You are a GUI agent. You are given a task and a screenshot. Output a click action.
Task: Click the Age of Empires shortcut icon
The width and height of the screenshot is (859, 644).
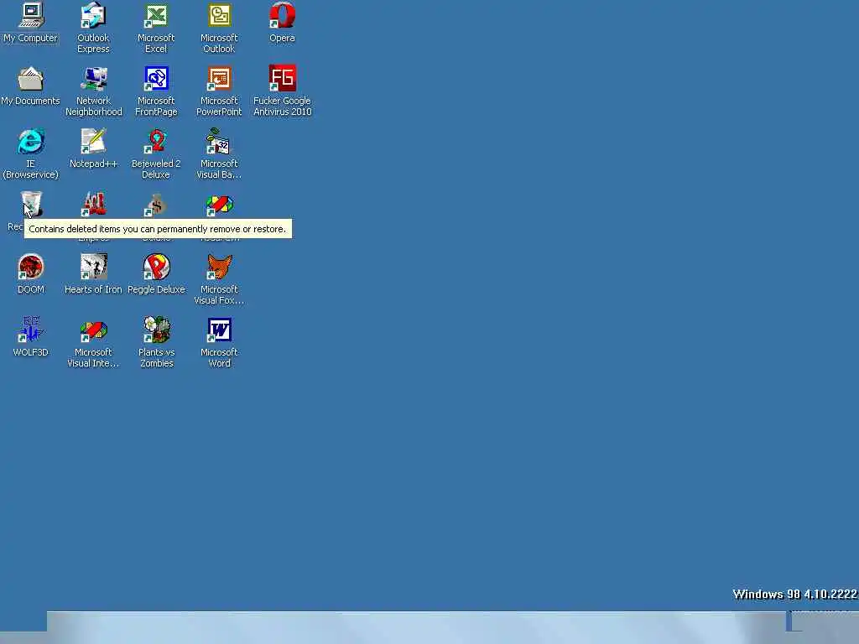click(94, 205)
